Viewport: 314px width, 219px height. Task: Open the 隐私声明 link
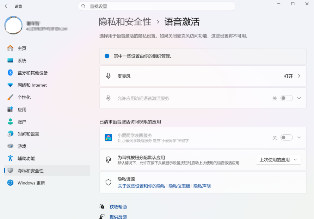click(x=202, y=186)
